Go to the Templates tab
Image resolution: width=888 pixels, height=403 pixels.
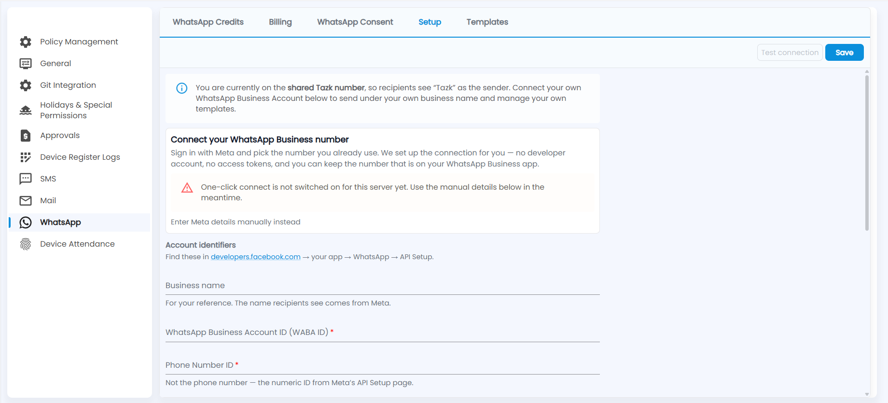click(487, 22)
